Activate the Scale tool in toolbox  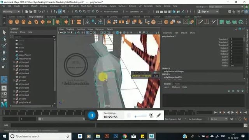pos(3,67)
